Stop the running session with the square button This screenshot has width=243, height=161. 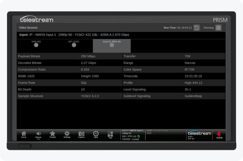click(x=219, y=28)
